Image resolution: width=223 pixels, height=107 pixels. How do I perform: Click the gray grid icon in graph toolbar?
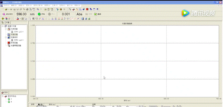point(23,19)
